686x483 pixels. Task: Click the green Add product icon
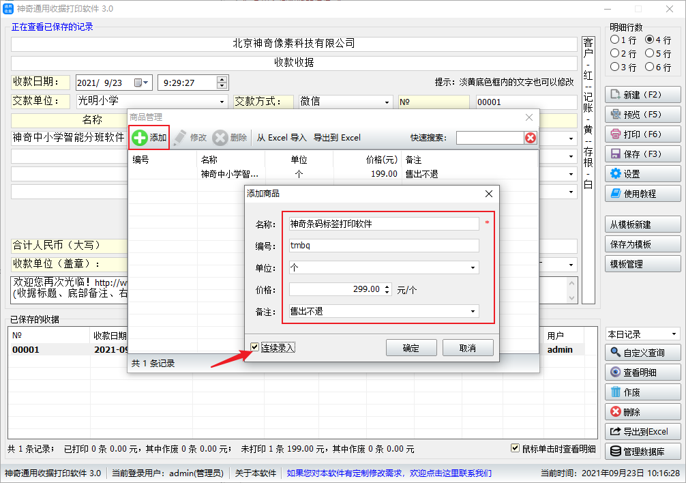(x=140, y=138)
